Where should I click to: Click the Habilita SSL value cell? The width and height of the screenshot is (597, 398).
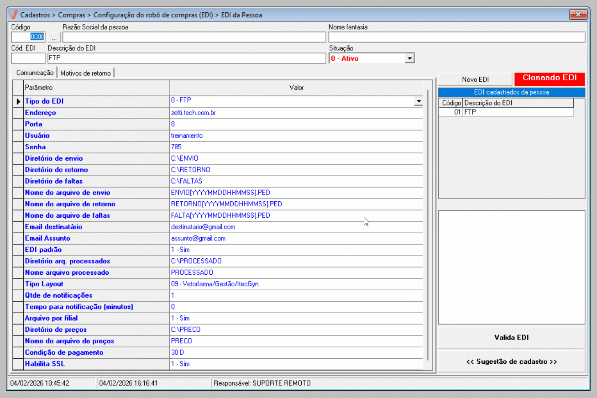coord(296,364)
